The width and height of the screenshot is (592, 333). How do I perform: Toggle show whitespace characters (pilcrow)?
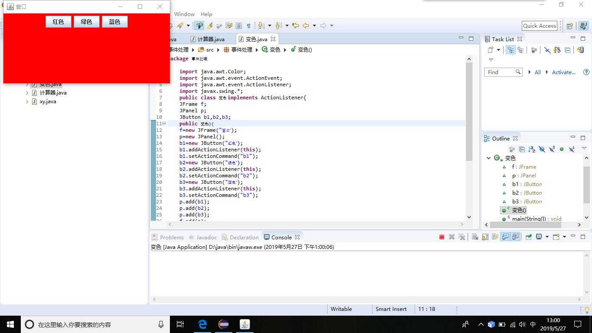[248, 26]
